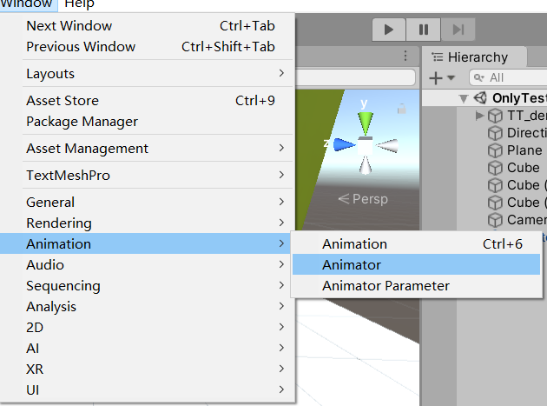Viewport: 547px width, 406px height.
Task: Click the Play button in the toolbar
Action: 389,30
